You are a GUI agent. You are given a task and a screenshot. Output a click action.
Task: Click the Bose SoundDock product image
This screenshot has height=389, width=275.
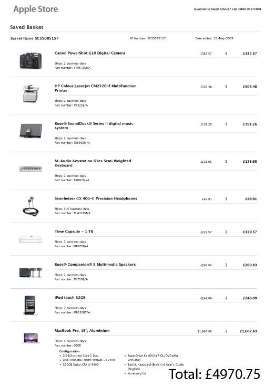coord(31,131)
